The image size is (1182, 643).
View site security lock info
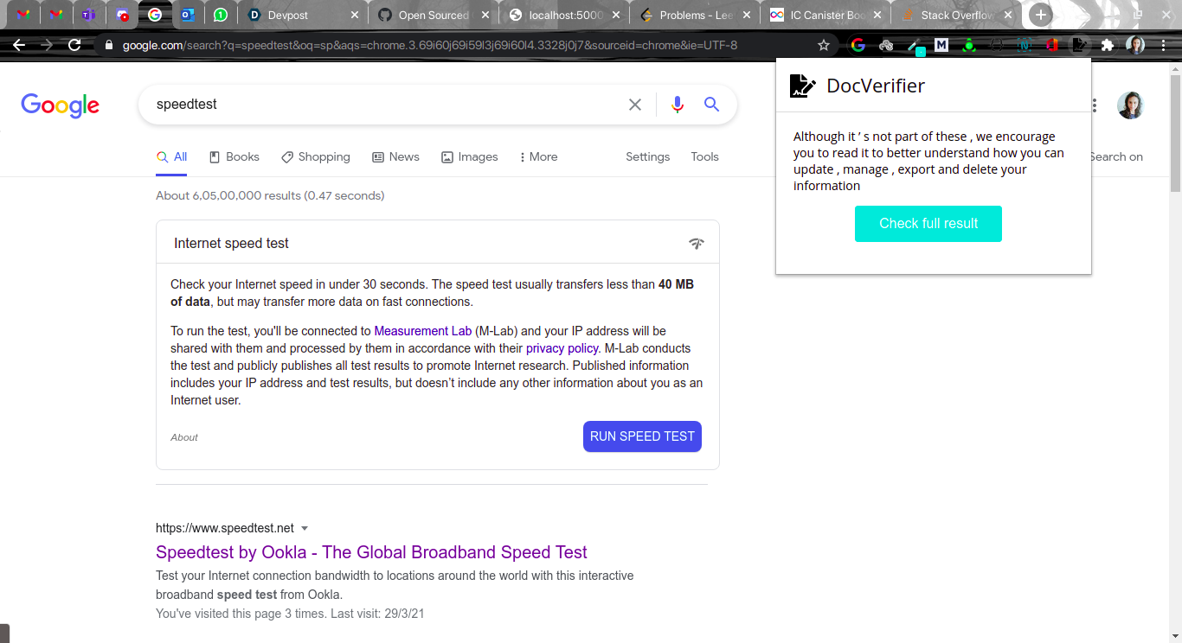[109, 45]
